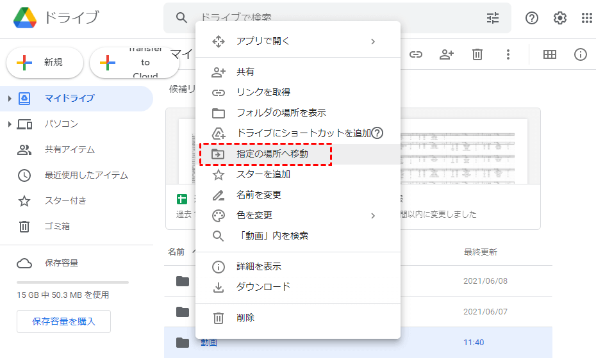Open 最近使用したアイテム in sidebar
Image resolution: width=596 pixels, height=358 pixels.
pyautogui.click(x=76, y=175)
